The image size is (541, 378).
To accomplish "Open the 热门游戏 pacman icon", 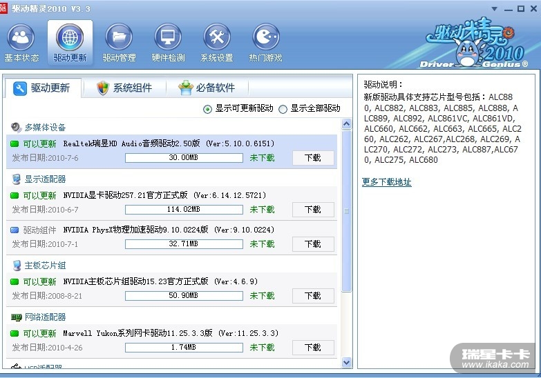I will click(266, 37).
